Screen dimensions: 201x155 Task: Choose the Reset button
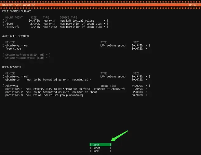[x=100, y=148]
